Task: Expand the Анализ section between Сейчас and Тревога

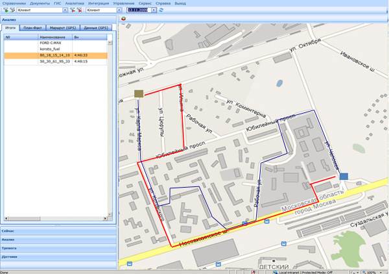Action: point(58,240)
